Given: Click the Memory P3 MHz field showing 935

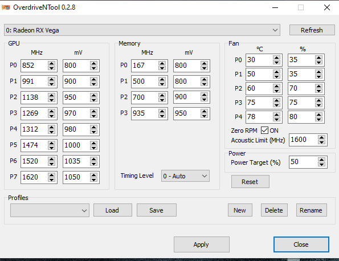Looking at the screenshot, I should tap(145, 113).
